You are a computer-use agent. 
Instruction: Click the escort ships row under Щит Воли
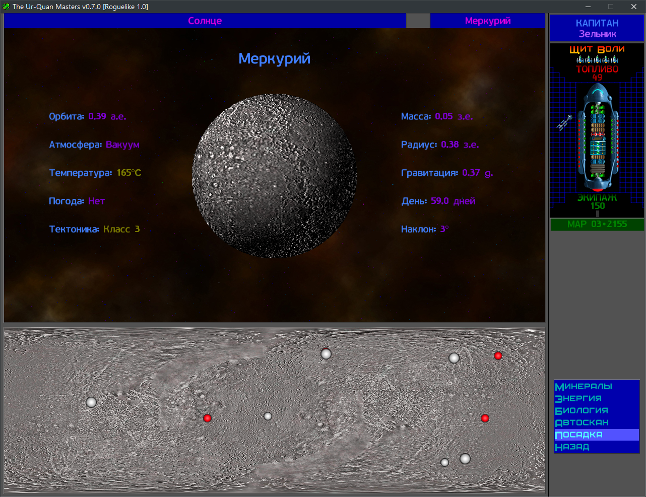pos(597,60)
